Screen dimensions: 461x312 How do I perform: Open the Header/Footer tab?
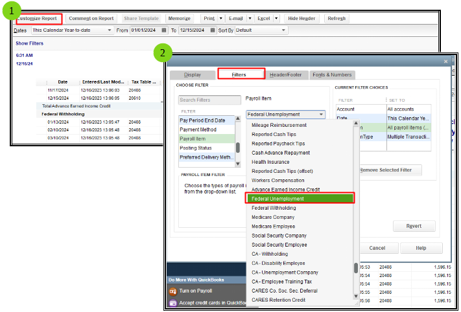click(285, 75)
